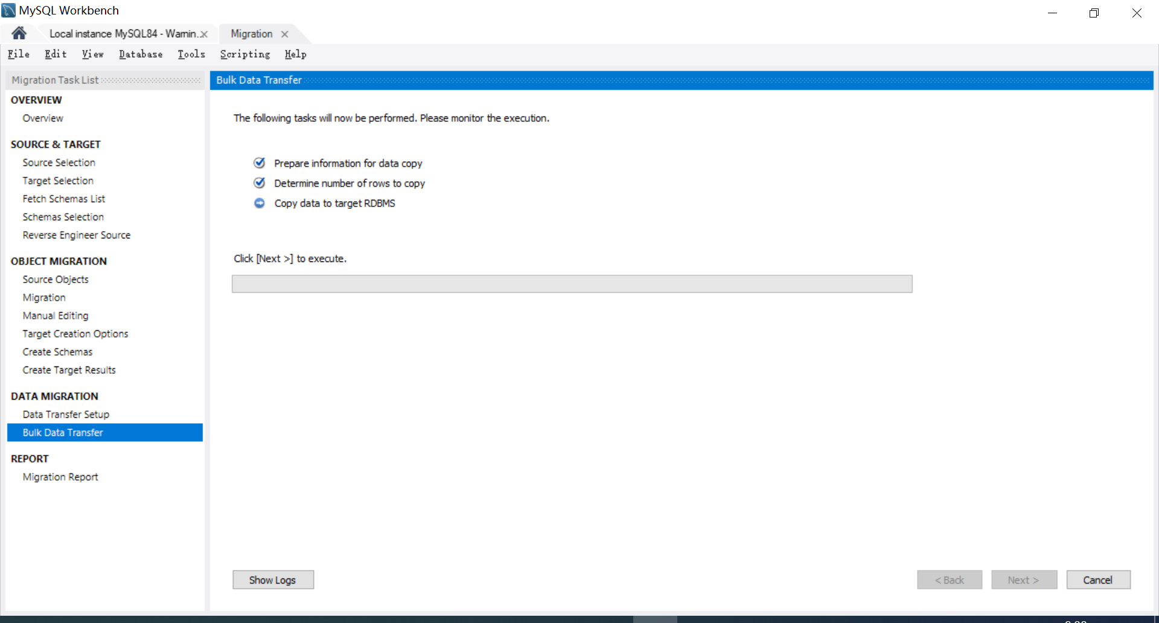The image size is (1159, 623).
Task: Click the REPORT section heading
Action: point(30,459)
